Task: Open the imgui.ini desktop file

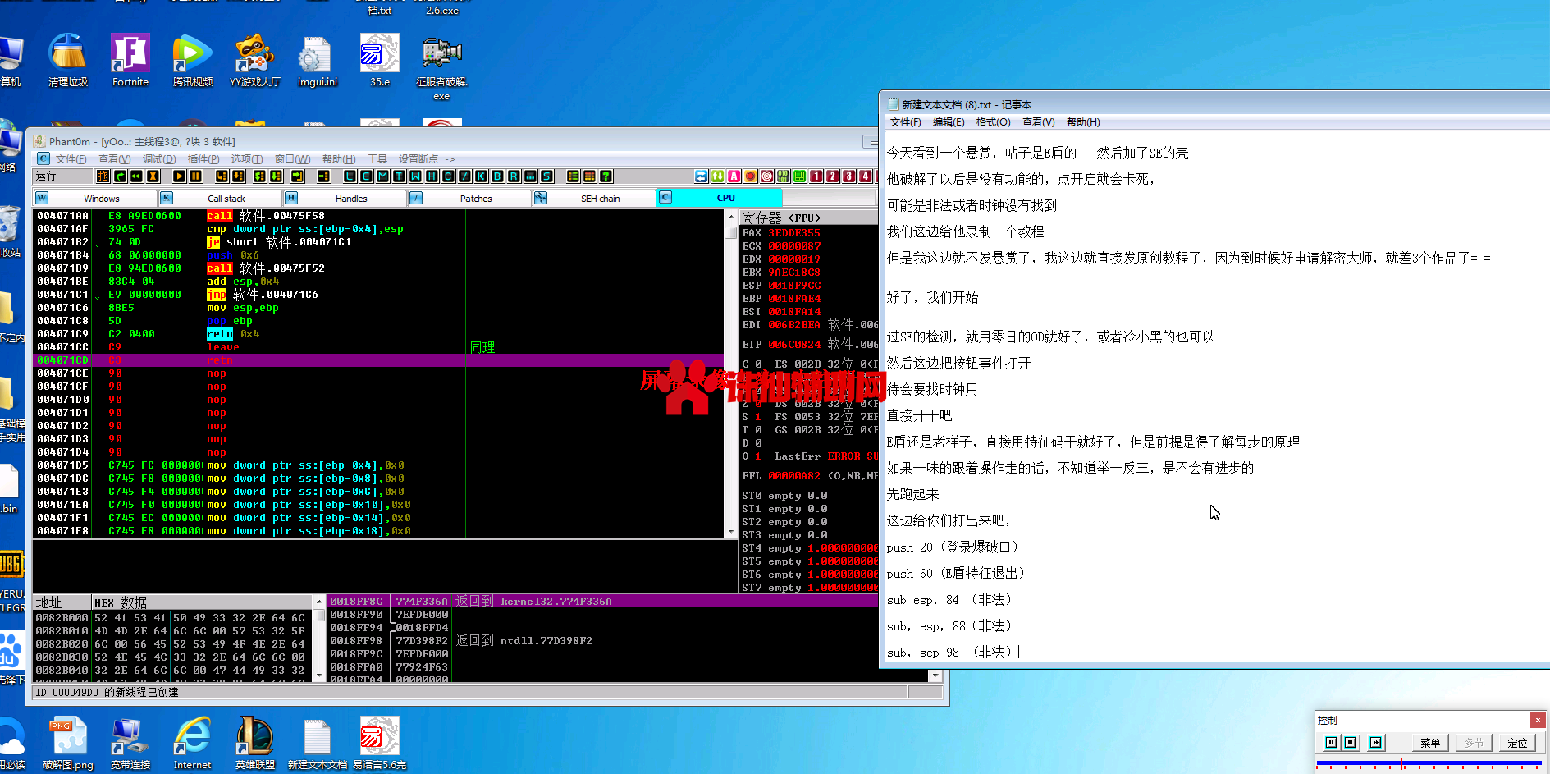Action: tap(318, 60)
